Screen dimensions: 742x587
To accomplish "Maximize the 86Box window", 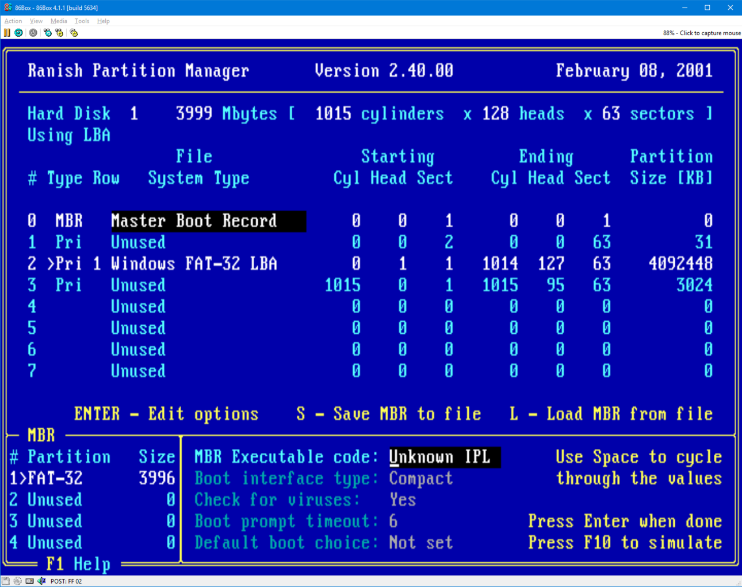I will (x=707, y=7).
